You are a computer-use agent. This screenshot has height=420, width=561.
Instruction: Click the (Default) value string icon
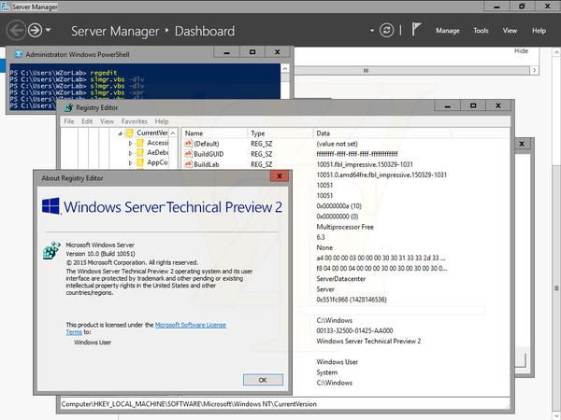point(189,144)
